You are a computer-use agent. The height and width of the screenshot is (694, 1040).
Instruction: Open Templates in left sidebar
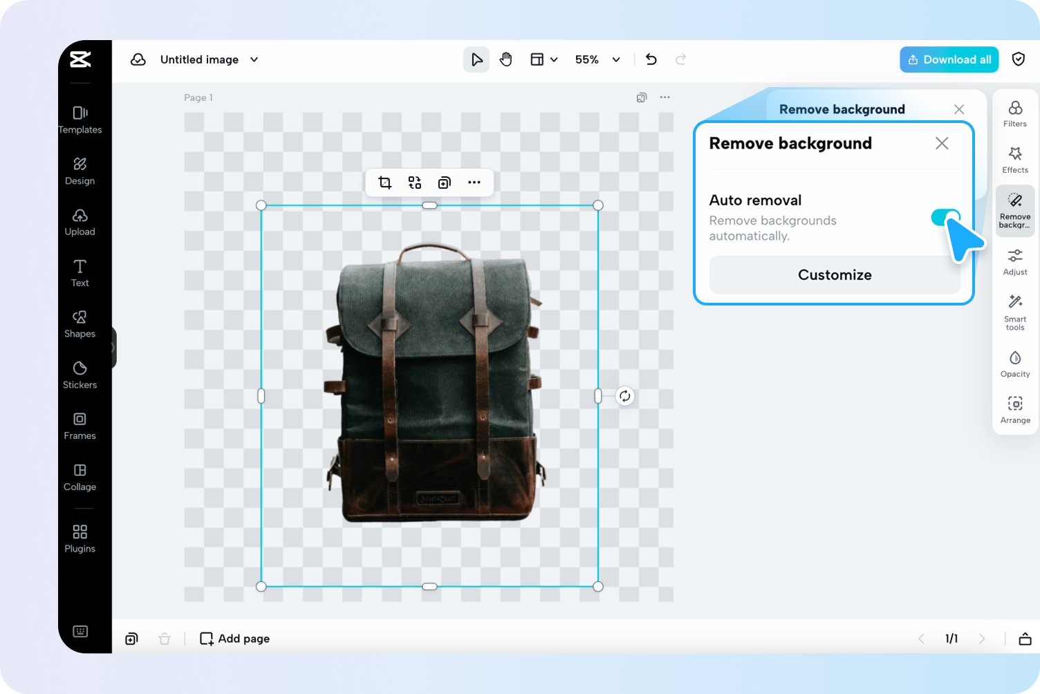80,120
